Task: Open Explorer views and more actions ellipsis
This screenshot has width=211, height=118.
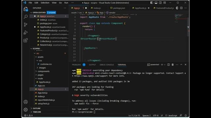Action: (65, 8)
